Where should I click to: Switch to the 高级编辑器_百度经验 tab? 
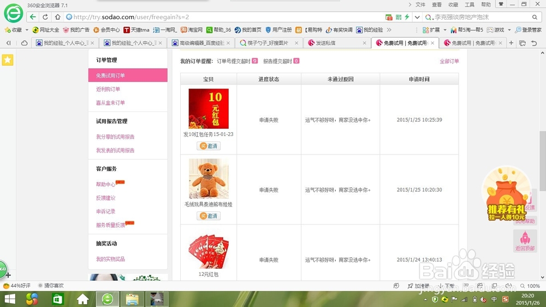click(200, 43)
